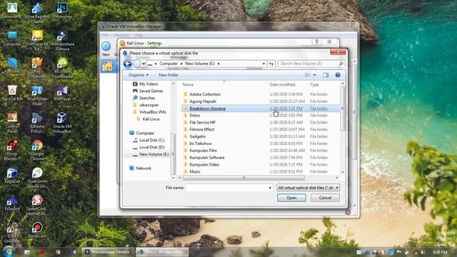Open Driver Booster 7 shortcut

12,151
